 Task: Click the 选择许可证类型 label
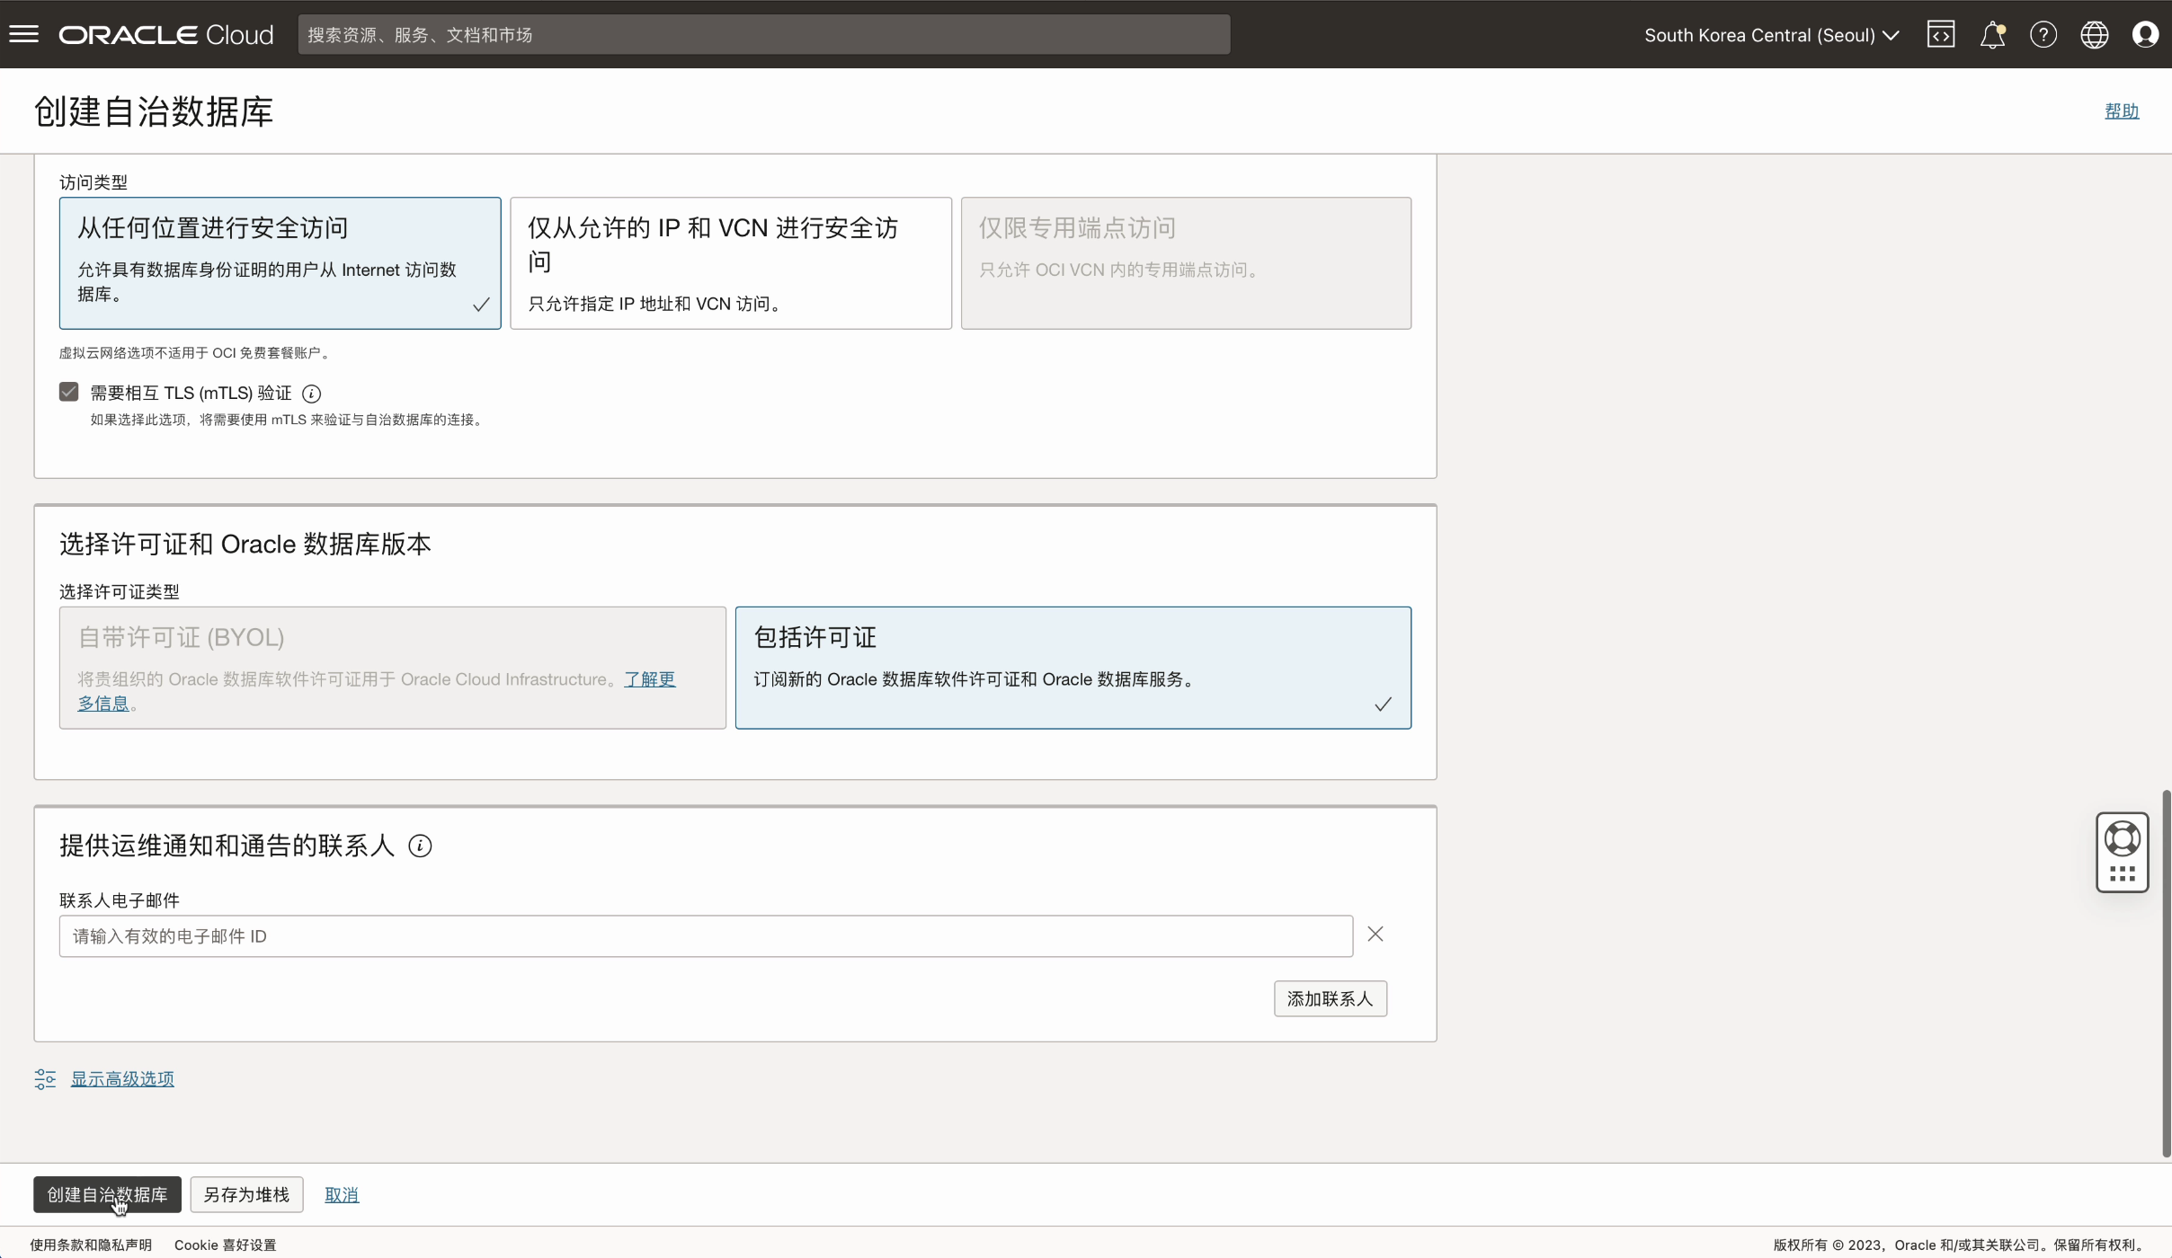click(x=120, y=591)
